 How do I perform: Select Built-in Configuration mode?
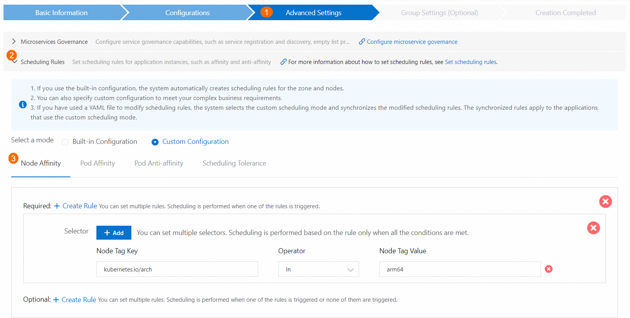[x=65, y=142]
